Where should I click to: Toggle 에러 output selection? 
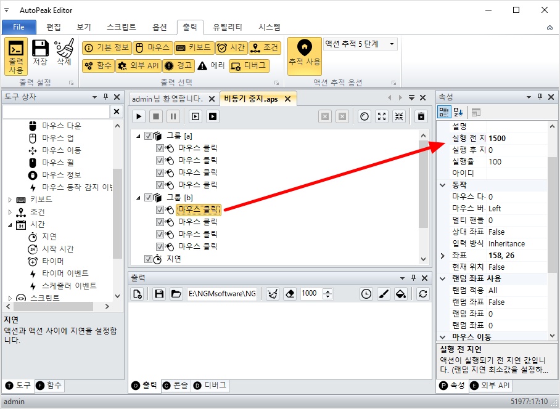tap(211, 66)
